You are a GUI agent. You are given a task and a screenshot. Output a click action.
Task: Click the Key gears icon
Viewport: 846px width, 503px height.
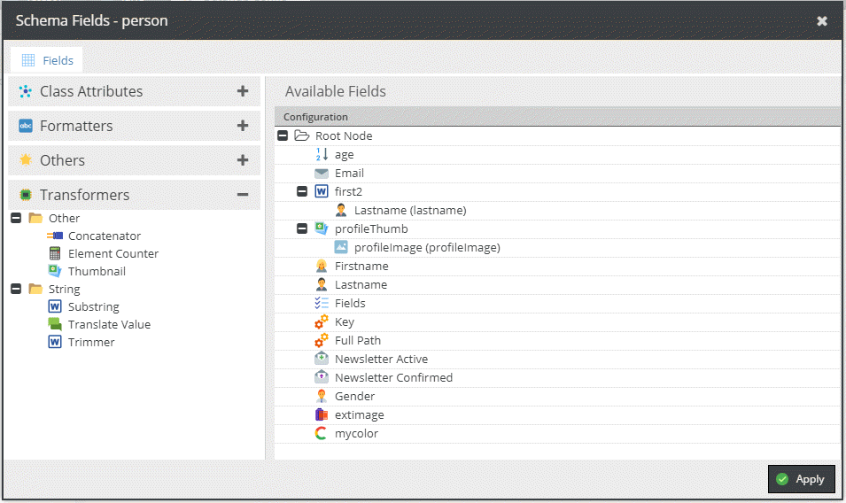(322, 322)
